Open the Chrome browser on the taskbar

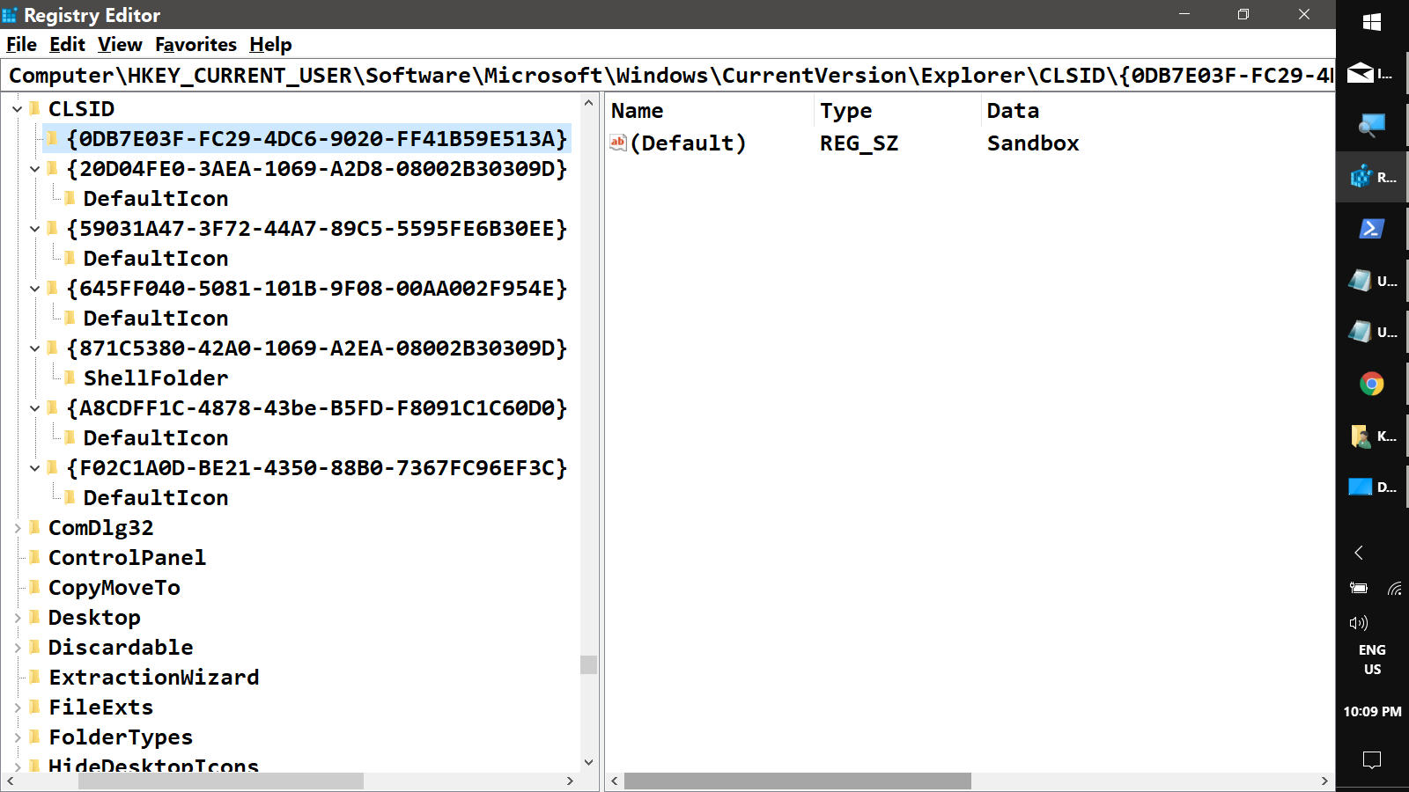coord(1372,384)
